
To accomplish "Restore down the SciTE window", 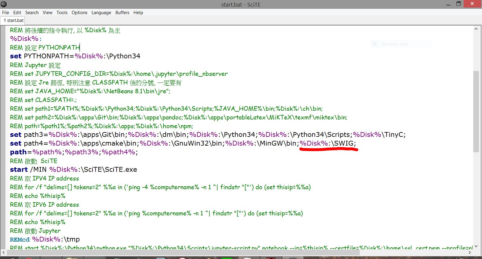I will pos(459,4).
